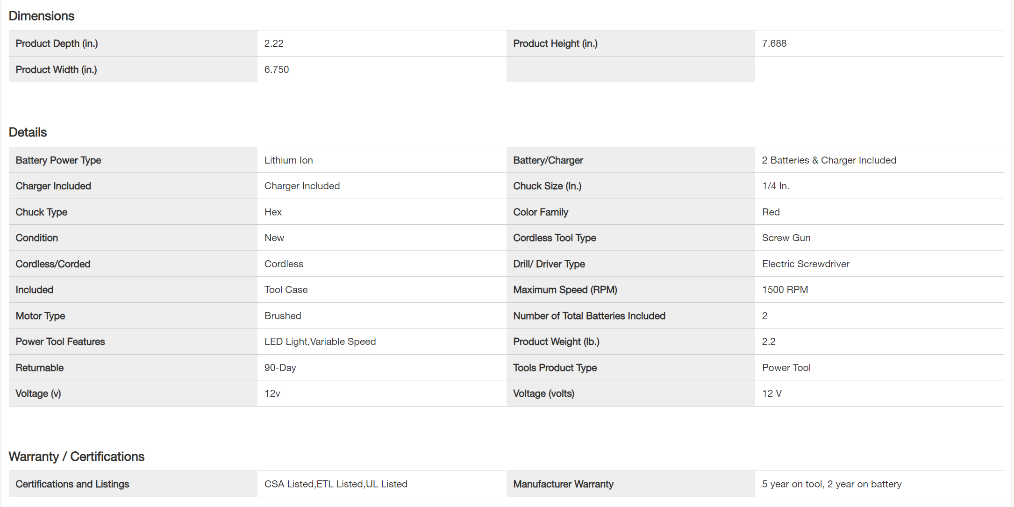The width and height of the screenshot is (1014, 507).
Task: Click the Warranty / Certifications heading
Action: 77,457
